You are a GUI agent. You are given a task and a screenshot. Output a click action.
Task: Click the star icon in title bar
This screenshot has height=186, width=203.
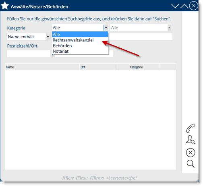[5, 6]
